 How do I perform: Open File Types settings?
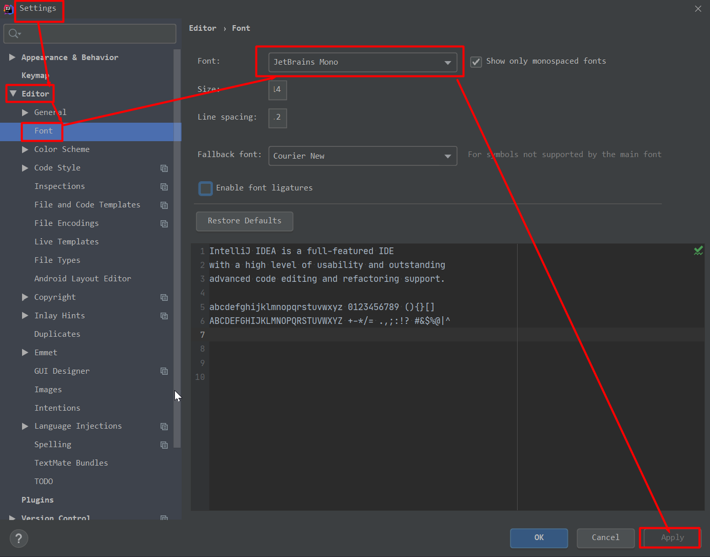(x=57, y=260)
